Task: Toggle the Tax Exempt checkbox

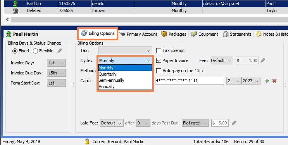Action: 159,50
